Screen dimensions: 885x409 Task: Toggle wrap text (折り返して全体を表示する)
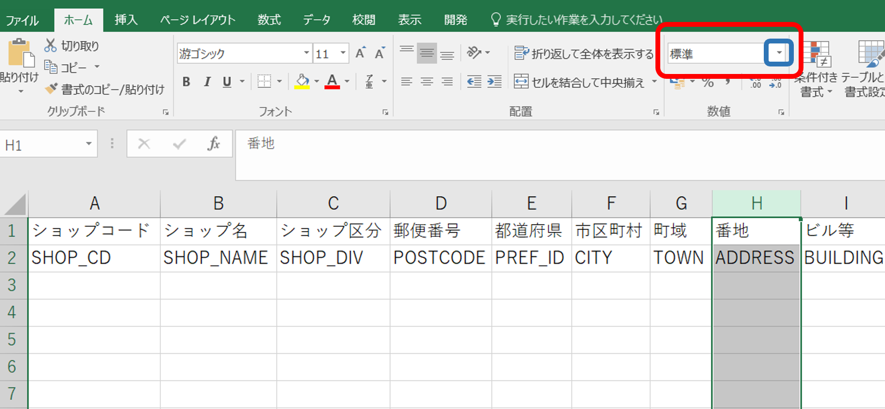(x=584, y=54)
